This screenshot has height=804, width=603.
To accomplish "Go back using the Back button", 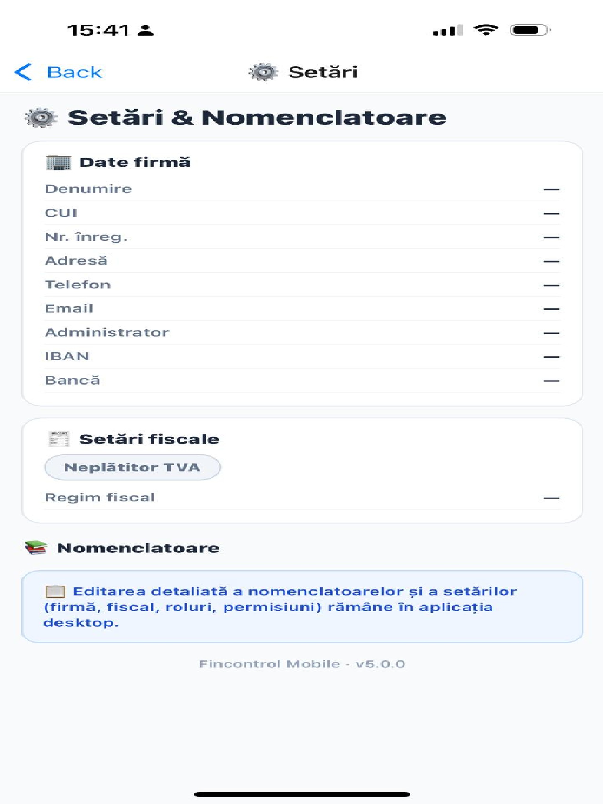I will pyautogui.click(x=58, y=72).
